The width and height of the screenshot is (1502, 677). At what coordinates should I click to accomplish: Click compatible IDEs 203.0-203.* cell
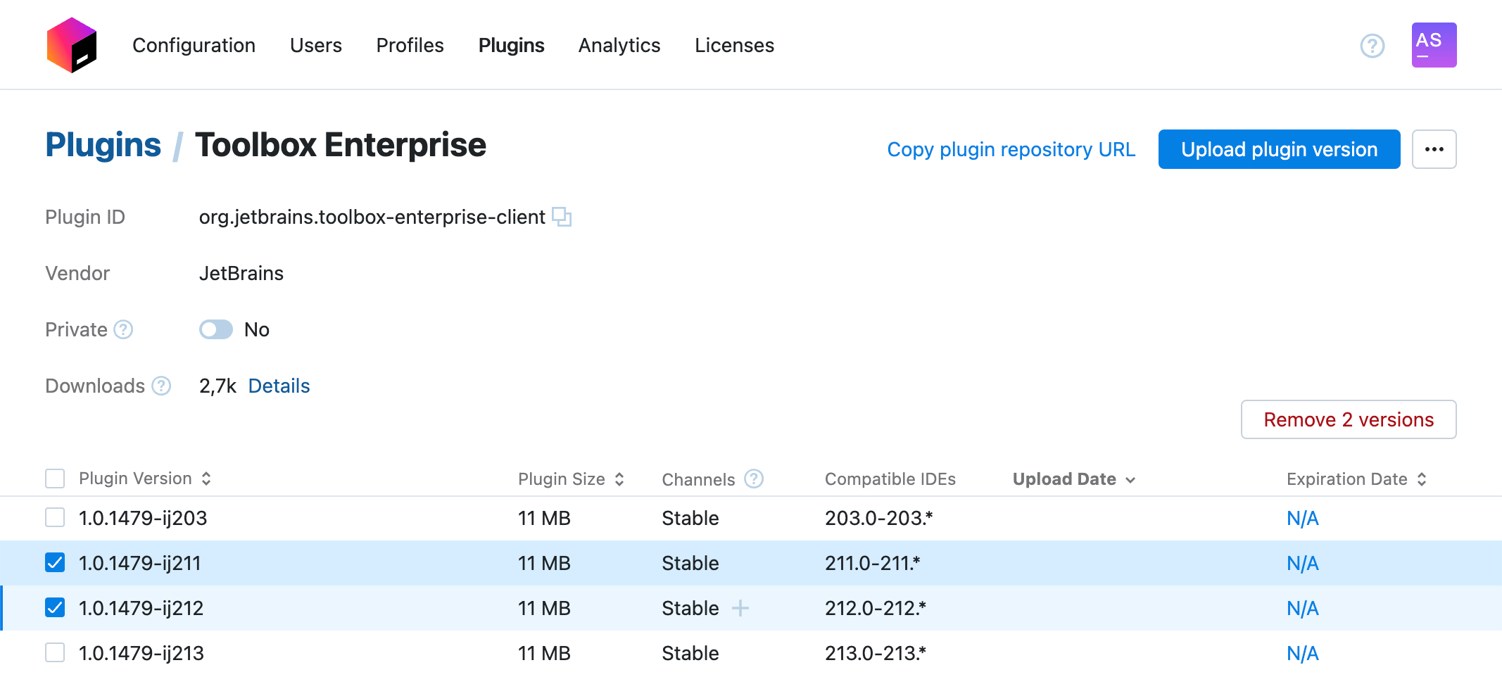point(878,518)
